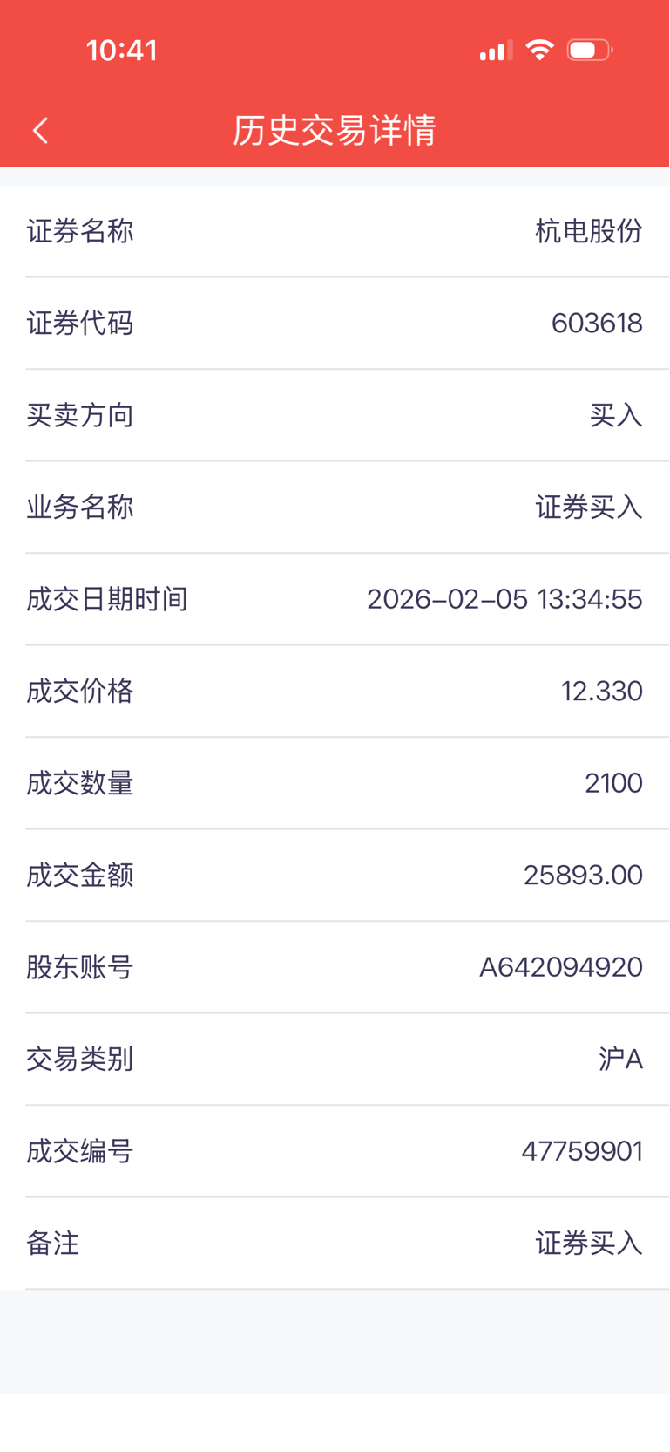Tap the cellular signal bars icon
Screen dimensions: 670x1452
[x=496, y=51]
